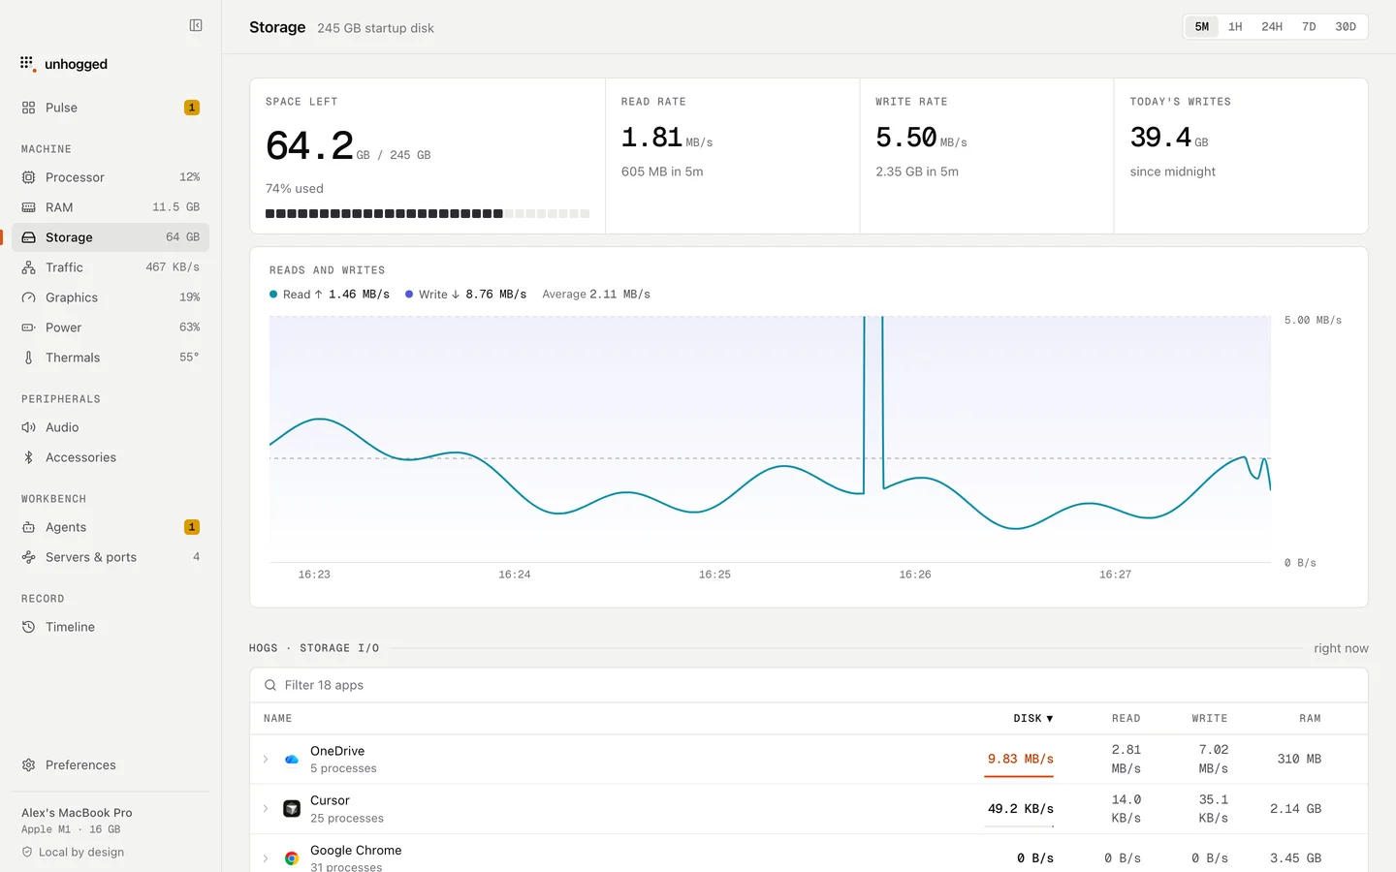Click the Traffic network icon
Screen dimensions: 1396x872
pos(28,267)
